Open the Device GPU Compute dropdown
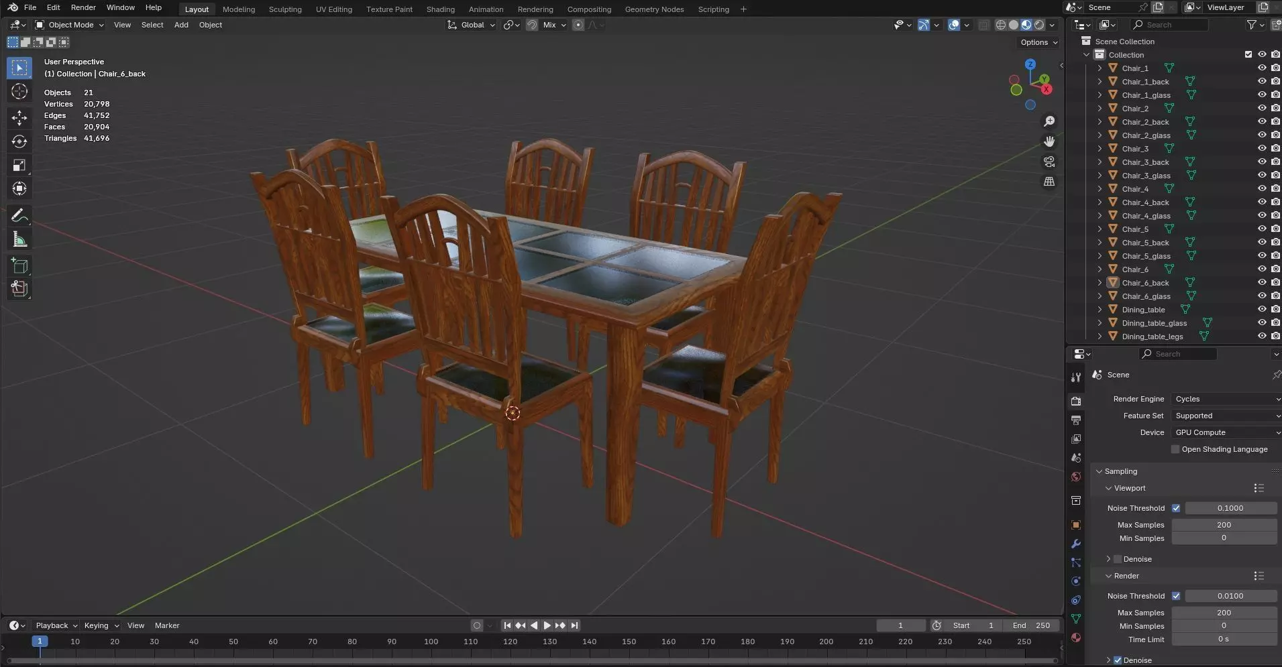 (1226, 432)
